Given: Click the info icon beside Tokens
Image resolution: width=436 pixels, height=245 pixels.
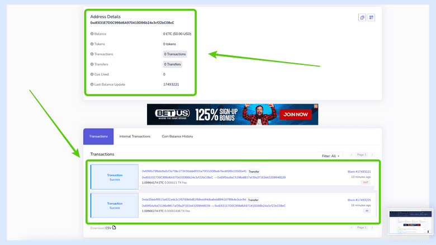Looking at the screenshot, I should click(x=92, y=44).
